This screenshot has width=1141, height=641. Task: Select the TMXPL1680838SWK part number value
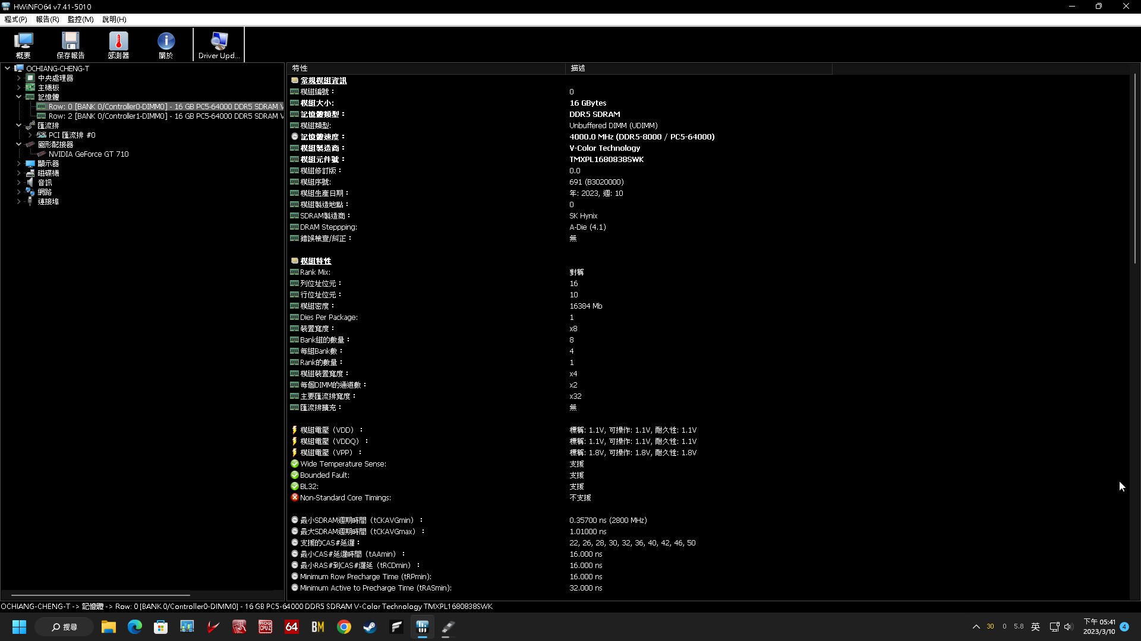click(606, 160)
